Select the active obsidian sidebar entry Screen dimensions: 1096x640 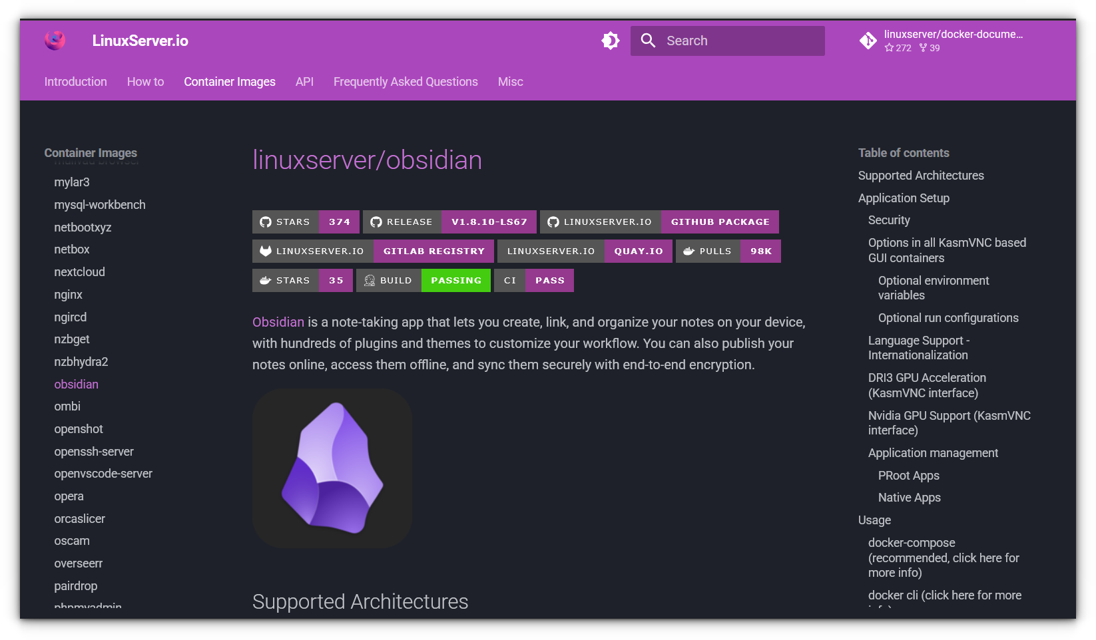click(77, 385)
